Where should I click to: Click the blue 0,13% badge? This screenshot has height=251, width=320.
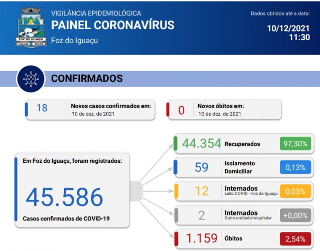pyautogui.click(x=295, y=167)
